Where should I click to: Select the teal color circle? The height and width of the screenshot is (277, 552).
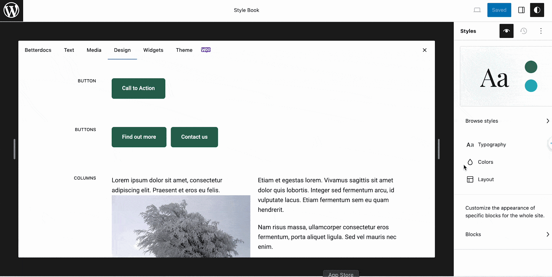point(531,86)
